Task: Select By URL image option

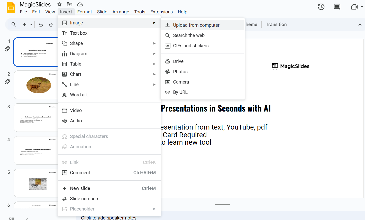Action: point(180,92)
